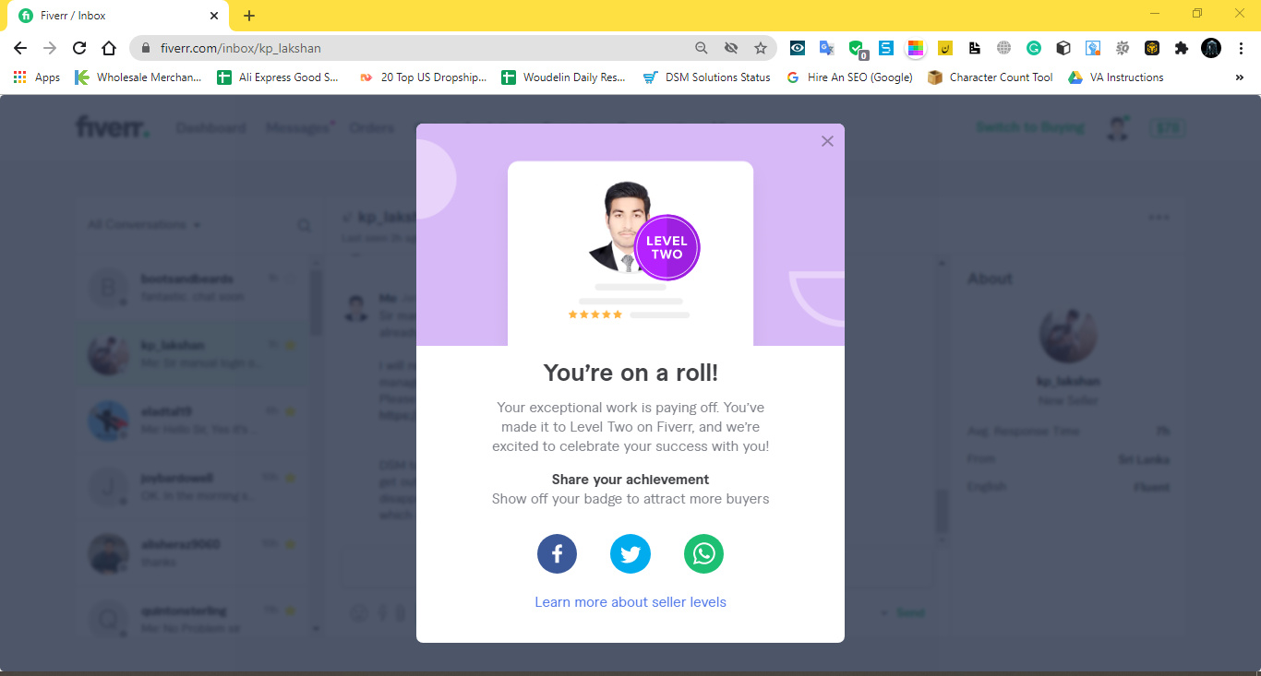Share achievement on Facebook

[x=558, y=554]
